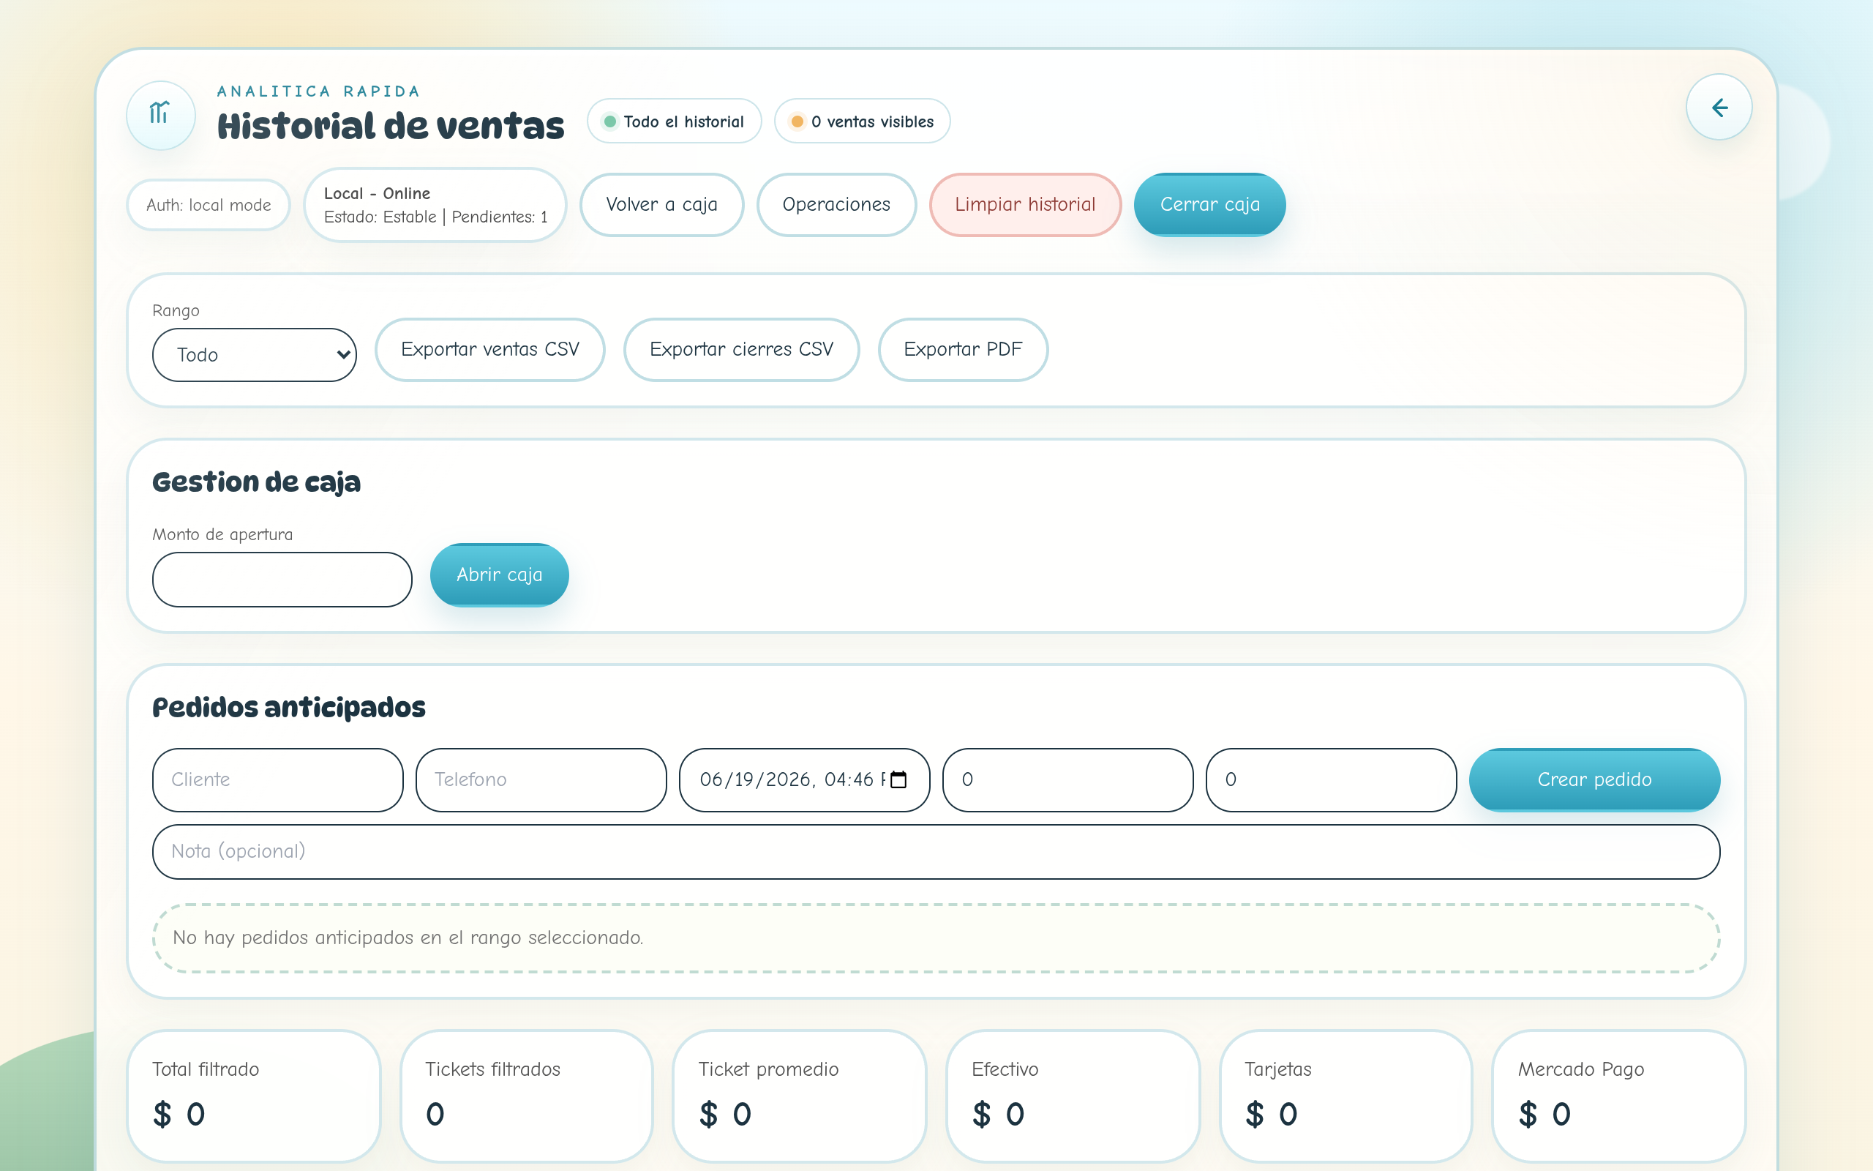The height and width of the screenshot is (1171, 1873).
Task: Click the Todo el historial badge
Action: (674, 121)
